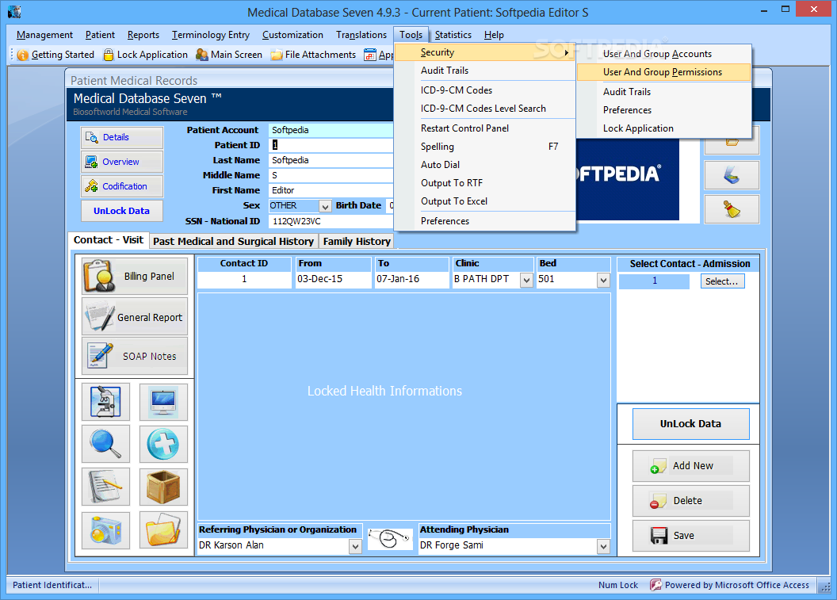Click the Save button

click(690, 536)
